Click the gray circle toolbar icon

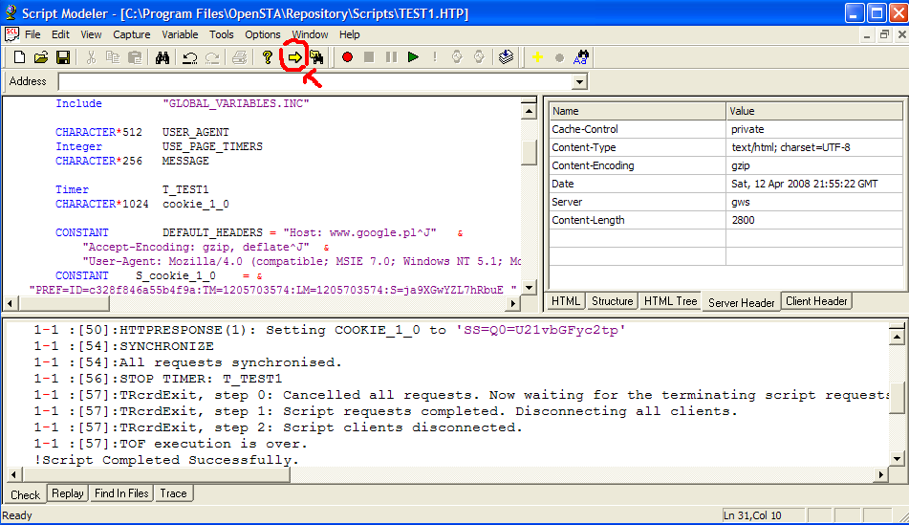[559, 57]
